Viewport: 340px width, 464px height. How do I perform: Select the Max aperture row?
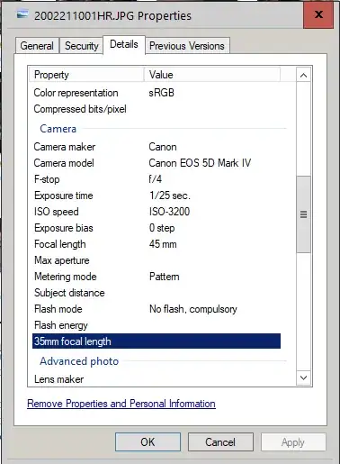(x=157, y=260)
